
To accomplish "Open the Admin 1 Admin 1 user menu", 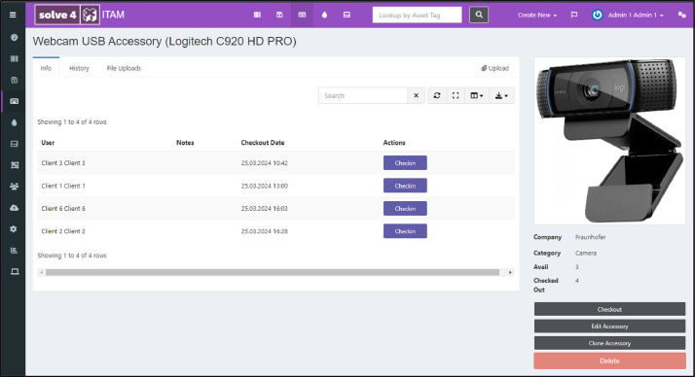I will [x=629, y=15].
